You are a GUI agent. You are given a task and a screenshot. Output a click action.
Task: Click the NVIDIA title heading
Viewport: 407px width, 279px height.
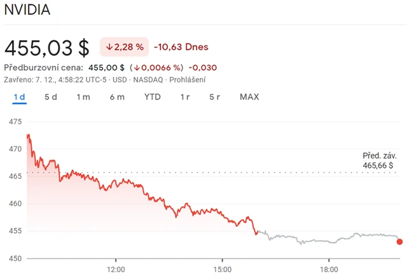(x=27, y=10)
